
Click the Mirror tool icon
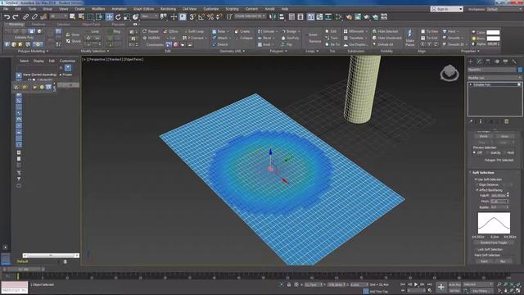click(x=273, y=16)
